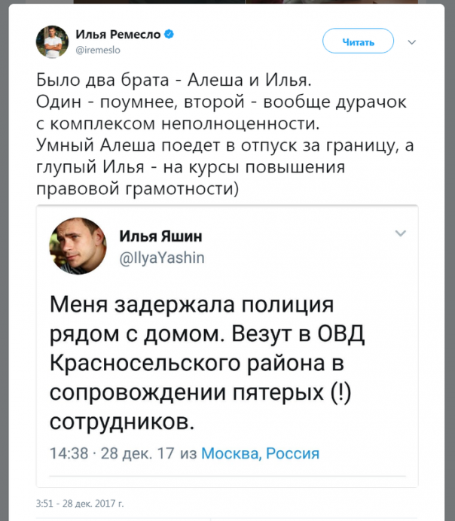This screenshot has width=455, height=521.
Task: Click the 3:51 - 28 дек. 2017 г. timestamp
Action: click(x=80, y=502)
